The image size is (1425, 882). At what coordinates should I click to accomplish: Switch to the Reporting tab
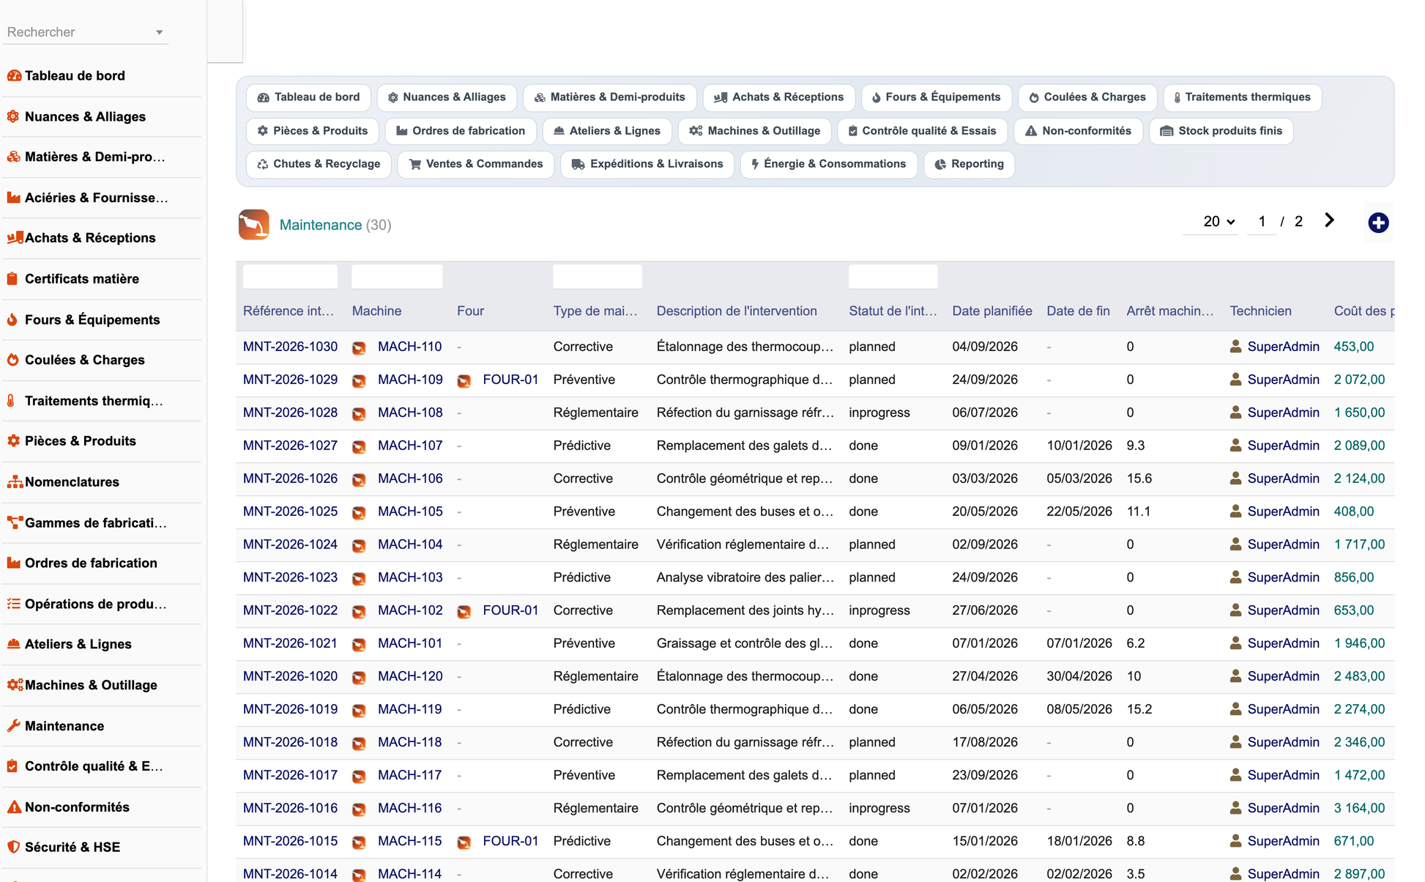tap(969, 164)
